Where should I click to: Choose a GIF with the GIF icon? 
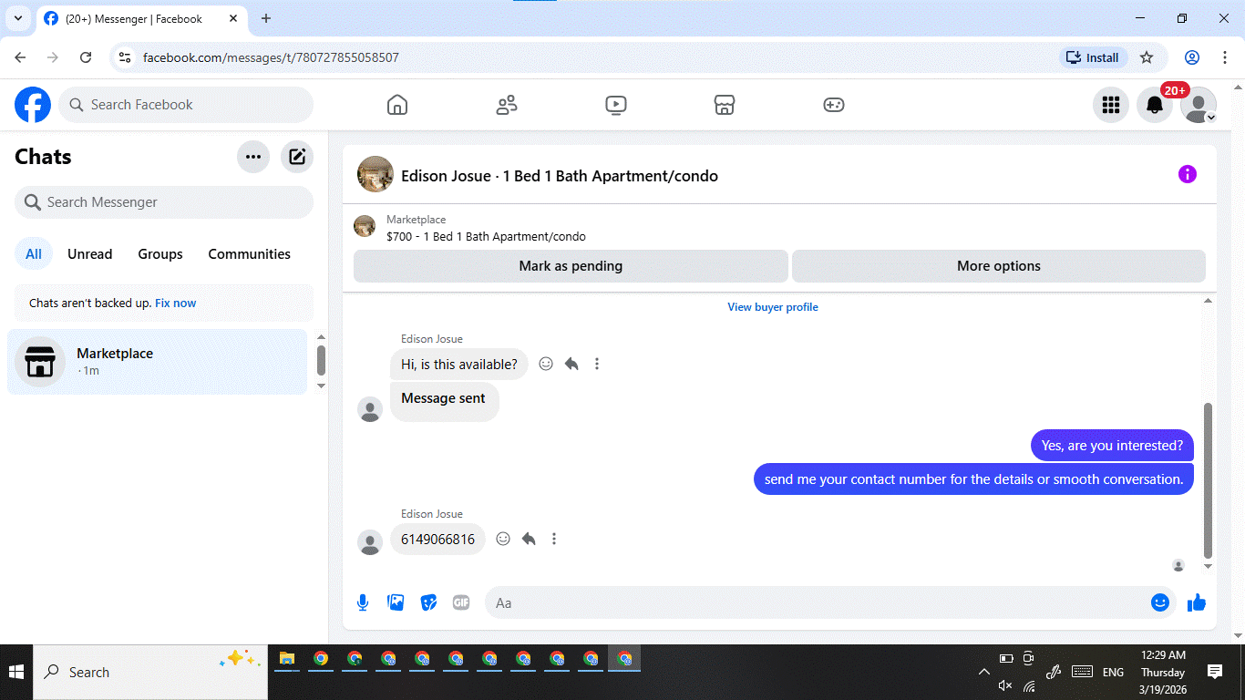(x=461, y=602)
